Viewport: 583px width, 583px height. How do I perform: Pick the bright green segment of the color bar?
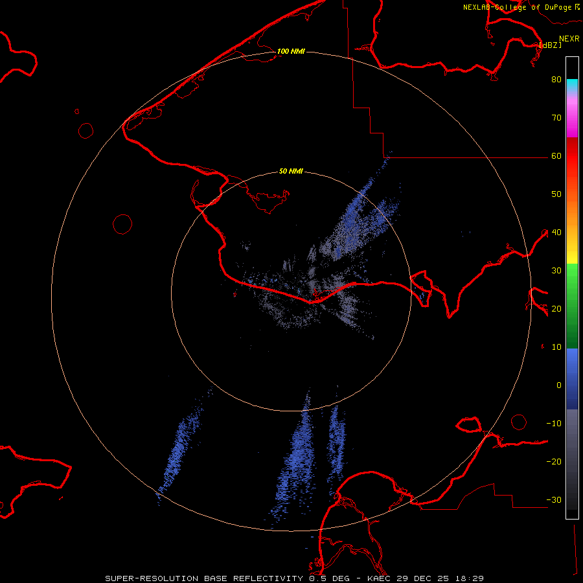click(x=572, y=277)
